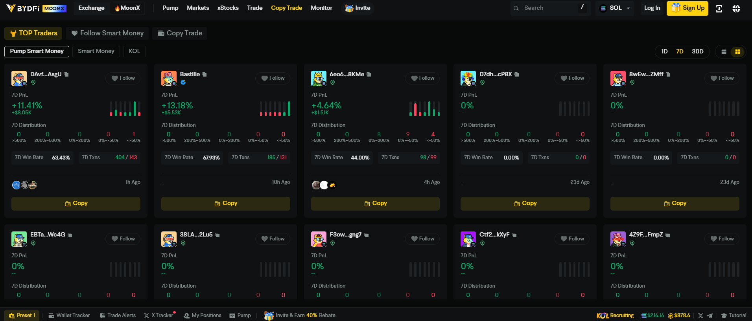Click Bastille trader avatar
Viewport: 752px width, 321px height.
click(x=169, y=78)
